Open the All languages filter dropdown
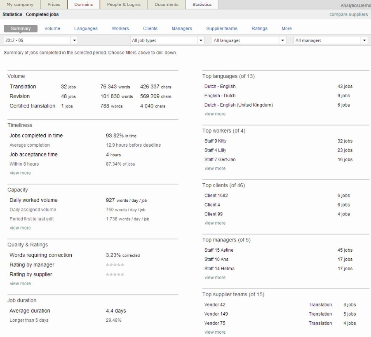 249,40
